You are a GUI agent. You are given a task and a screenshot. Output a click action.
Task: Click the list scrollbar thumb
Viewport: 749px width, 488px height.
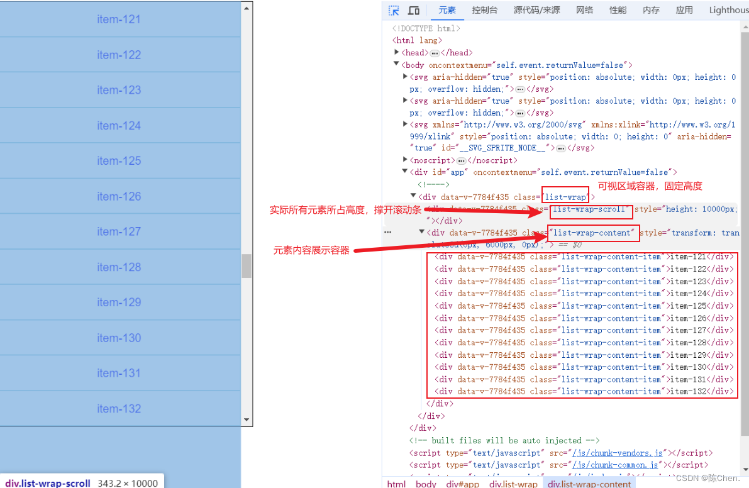[247, 265]
